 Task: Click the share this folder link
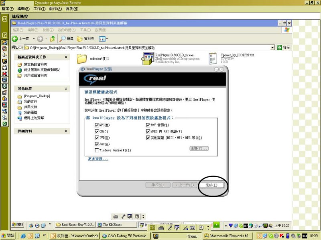pos(35,76)
